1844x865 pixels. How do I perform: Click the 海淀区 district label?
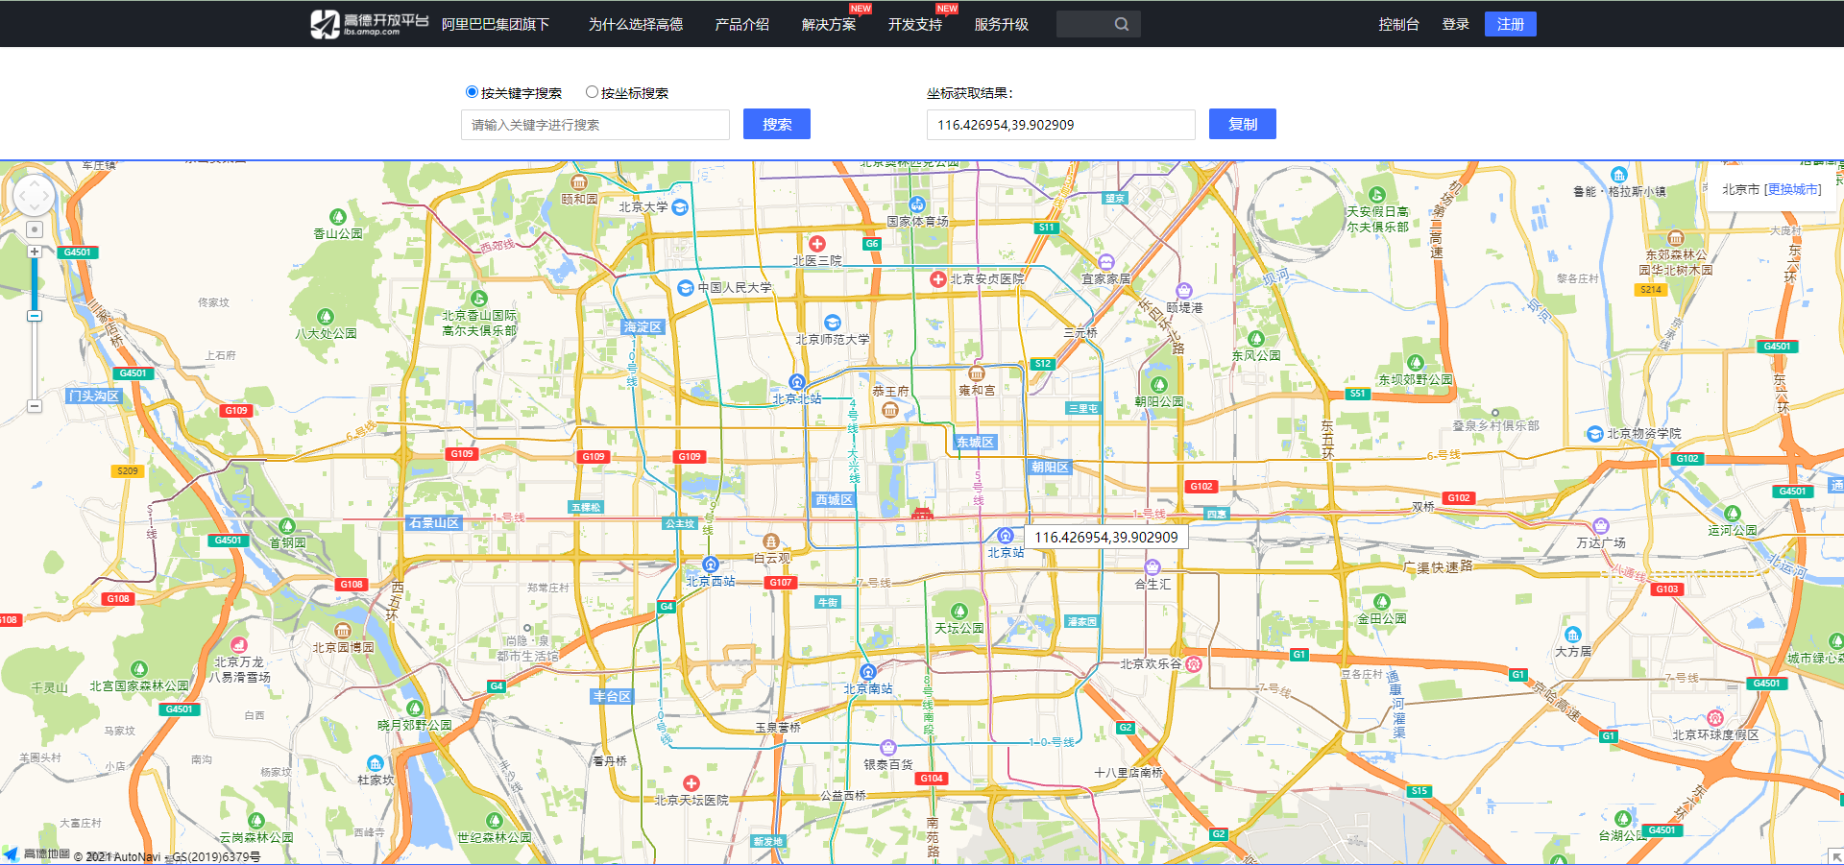point(643,327)
